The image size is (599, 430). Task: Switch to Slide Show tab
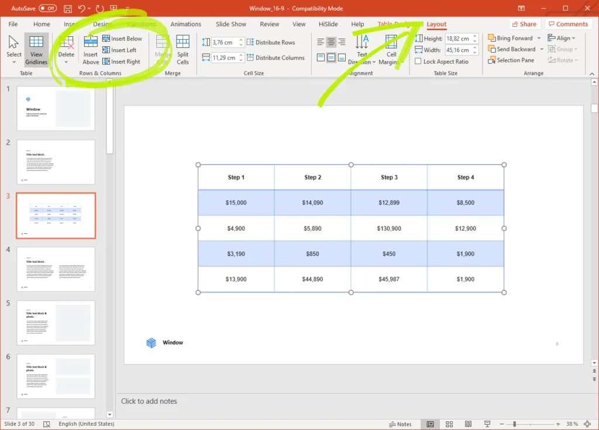point(230,24)
